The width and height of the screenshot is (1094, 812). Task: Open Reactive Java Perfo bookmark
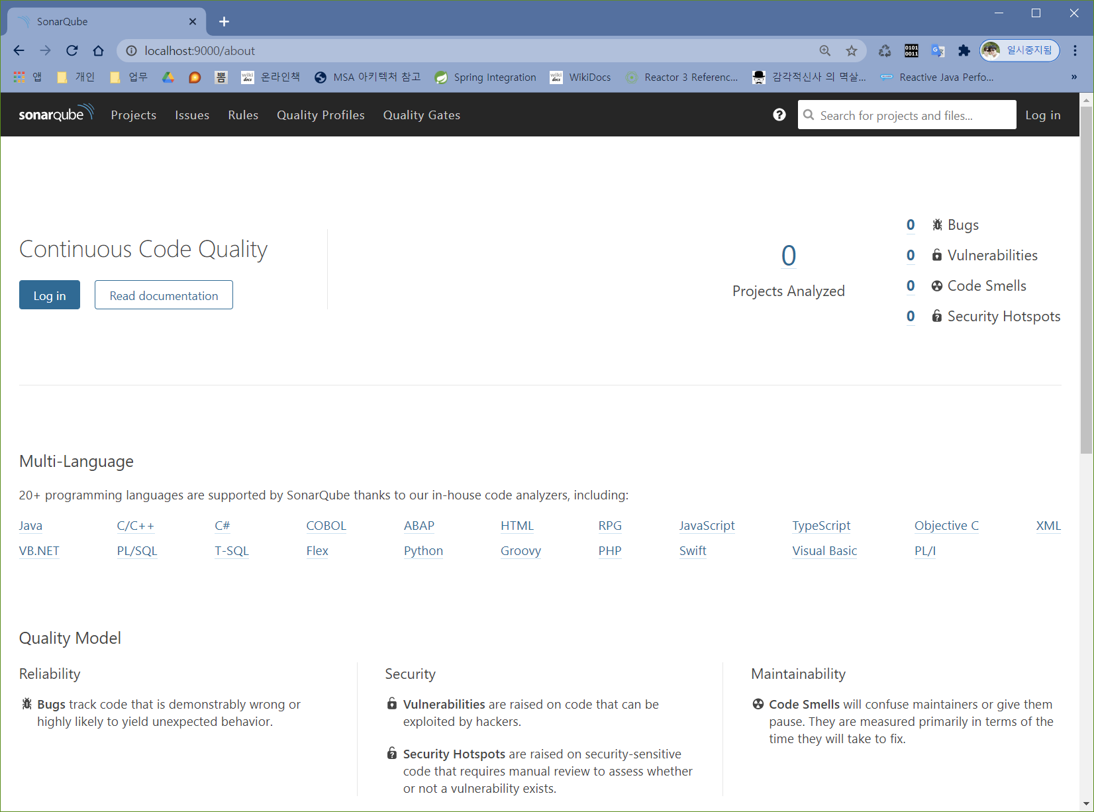936,77
